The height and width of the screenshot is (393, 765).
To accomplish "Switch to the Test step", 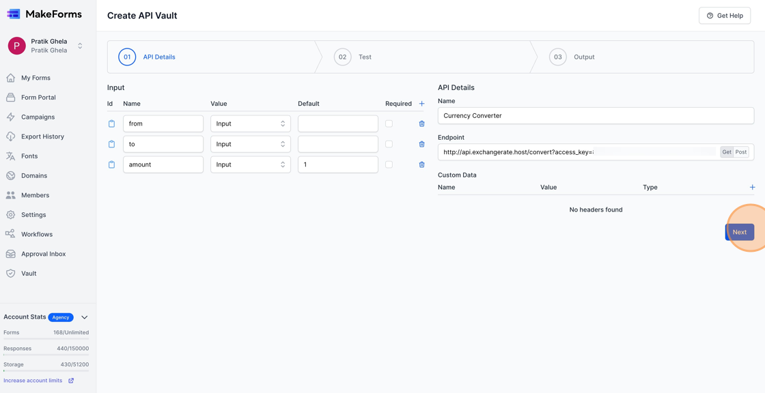I will (354, 57).
